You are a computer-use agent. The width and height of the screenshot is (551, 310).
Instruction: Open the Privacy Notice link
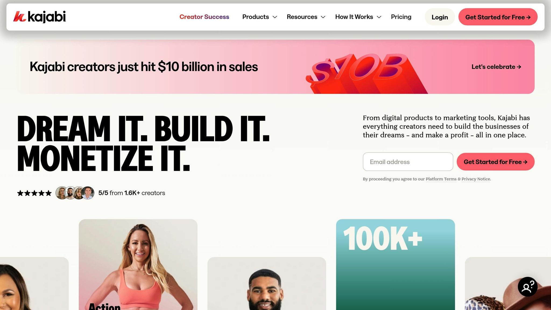click(x=476, y=179)
